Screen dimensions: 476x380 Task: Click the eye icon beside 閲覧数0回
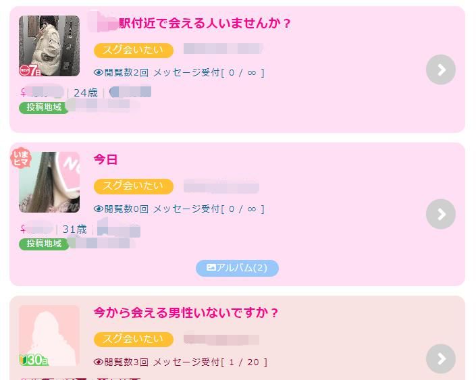[x=99, y=209]
